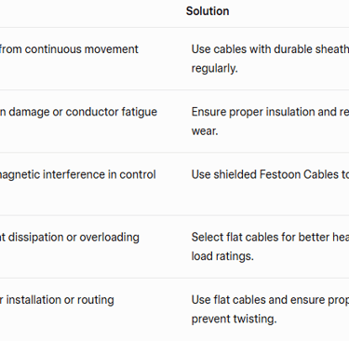Click 'Select flat cables for better' line
Screen dimensions: 349x341
coord(270,238)
